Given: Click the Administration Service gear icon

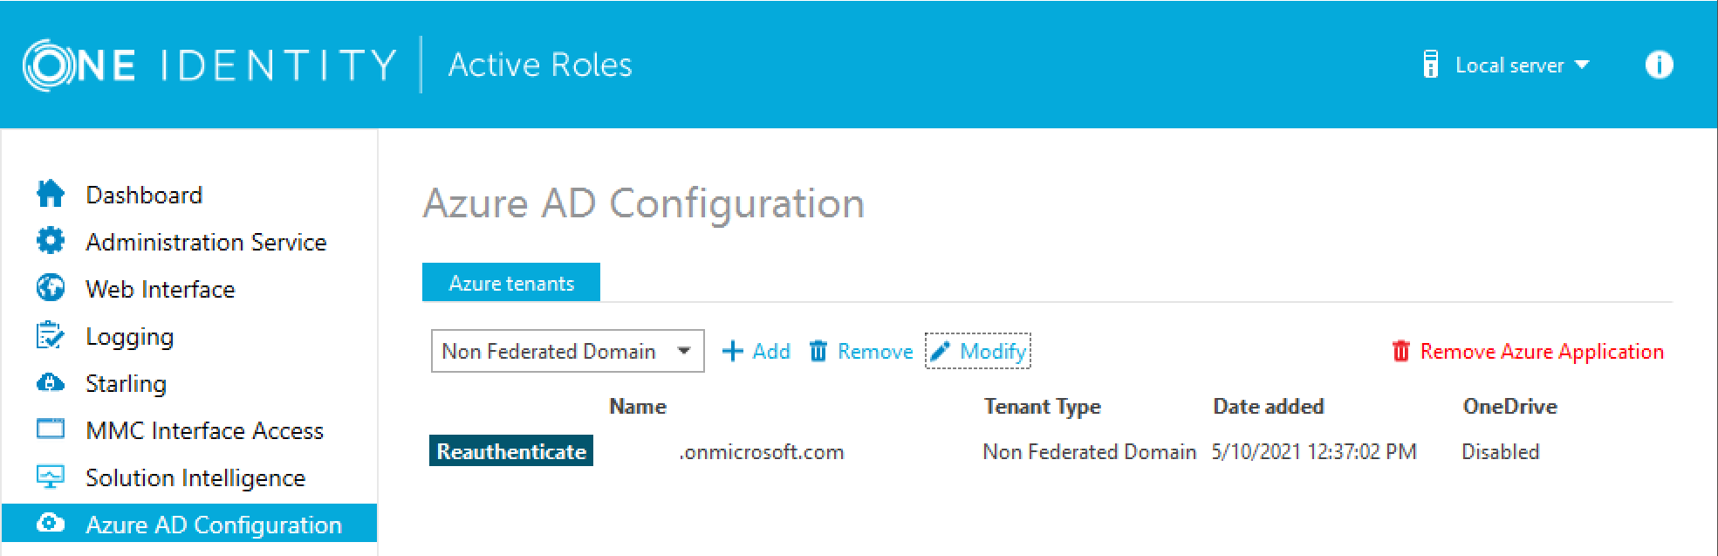Looking at the screenshot, I should [x=51, y=241].
